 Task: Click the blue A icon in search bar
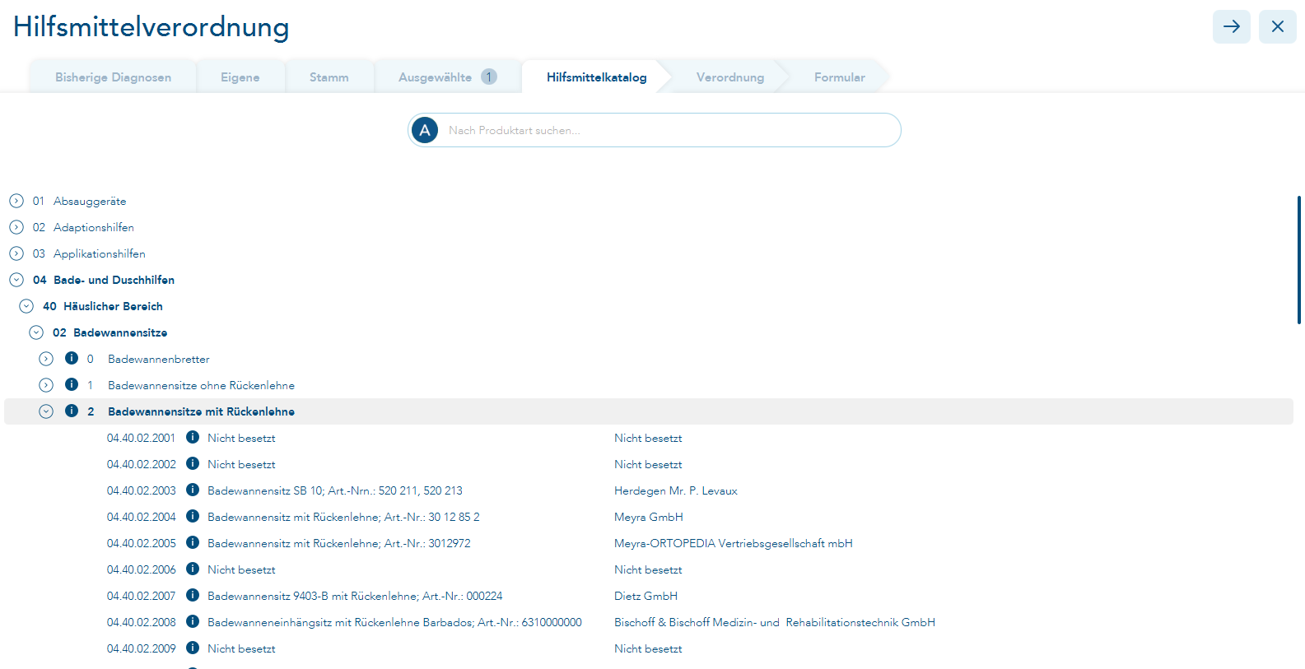click(425, 130)
